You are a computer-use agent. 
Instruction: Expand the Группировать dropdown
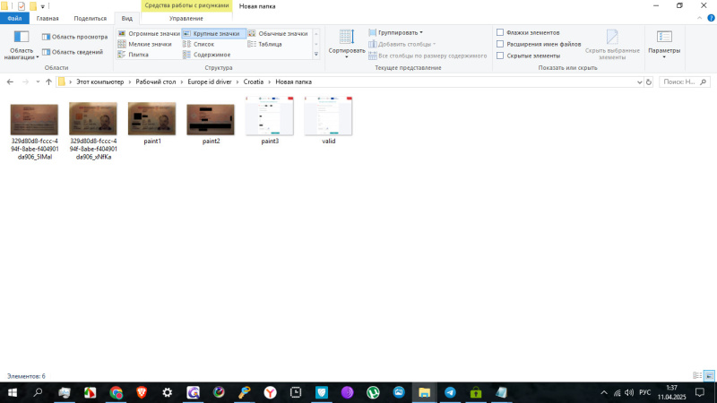400,32
